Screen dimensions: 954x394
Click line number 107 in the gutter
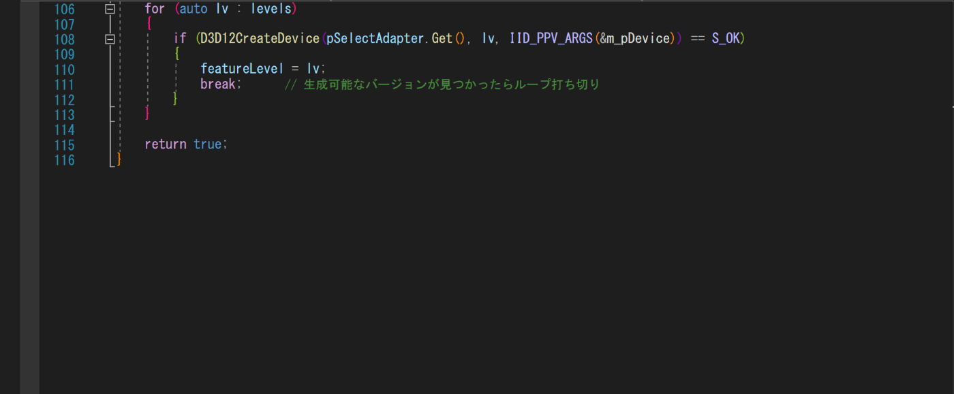64,25
